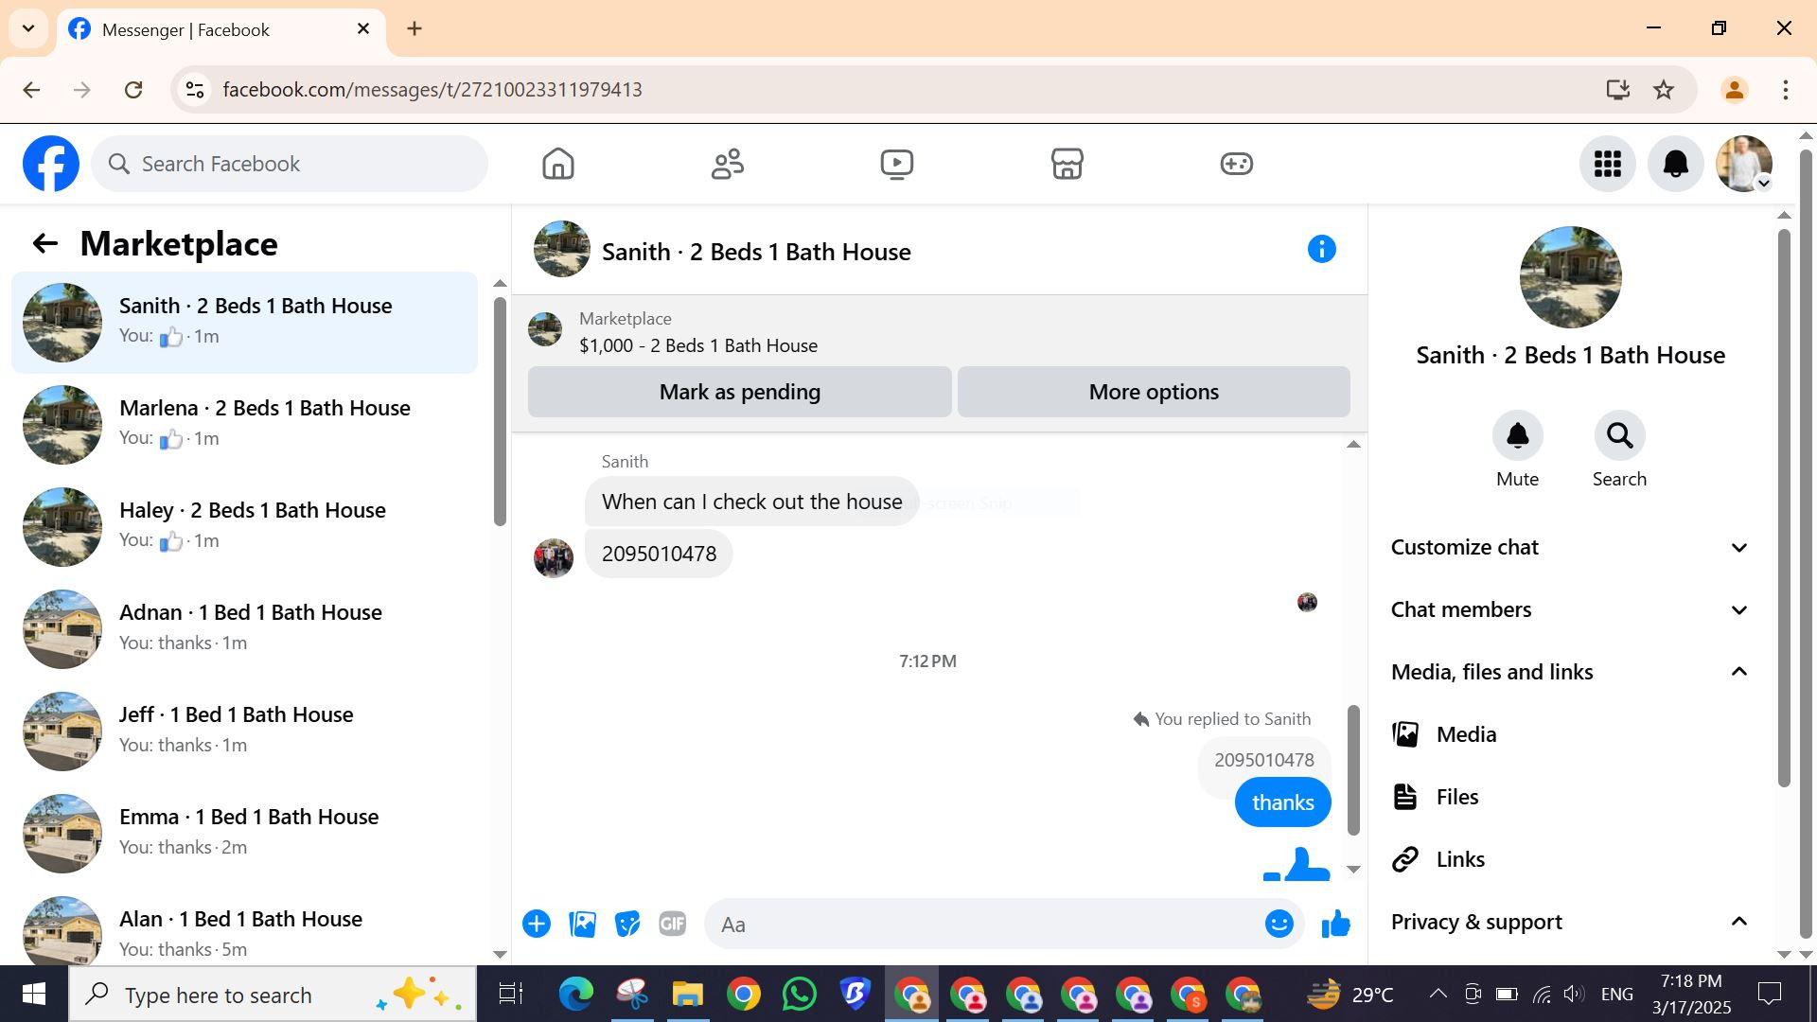Go back using Marketplace back arrow

click(x=45, y=244)
